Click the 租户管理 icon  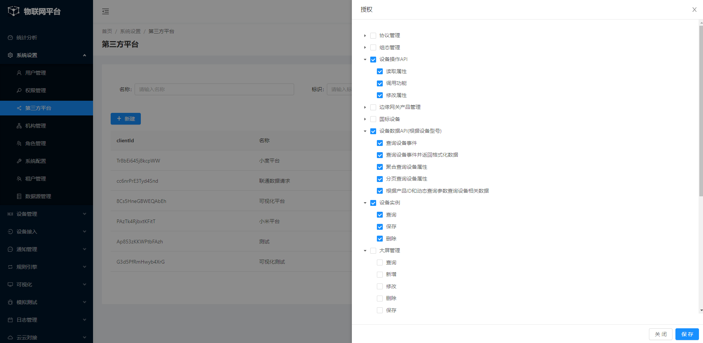coord(19,179)
